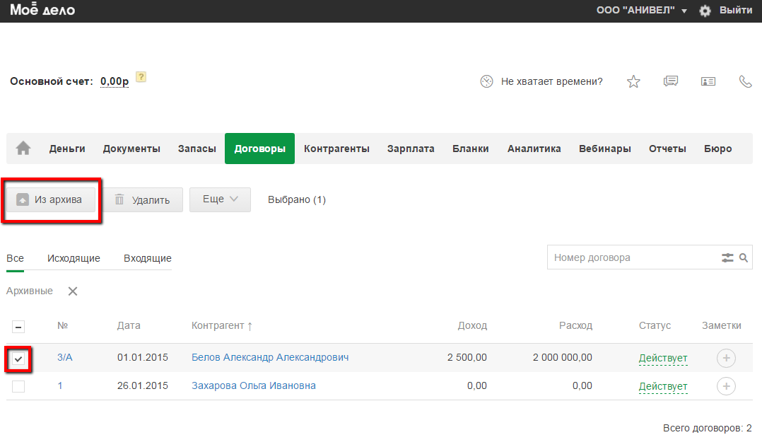Check the box for contract 1
Viewport: 762px width, 447px height.
click(x=18, y=386)
